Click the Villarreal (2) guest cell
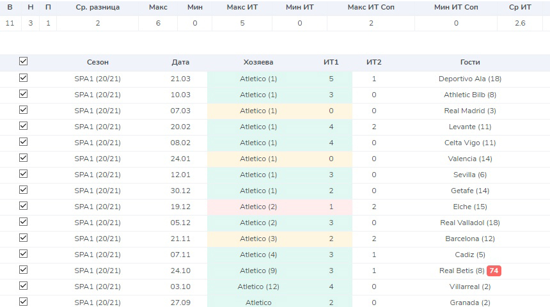550x307 pixels. coord(469,287)
